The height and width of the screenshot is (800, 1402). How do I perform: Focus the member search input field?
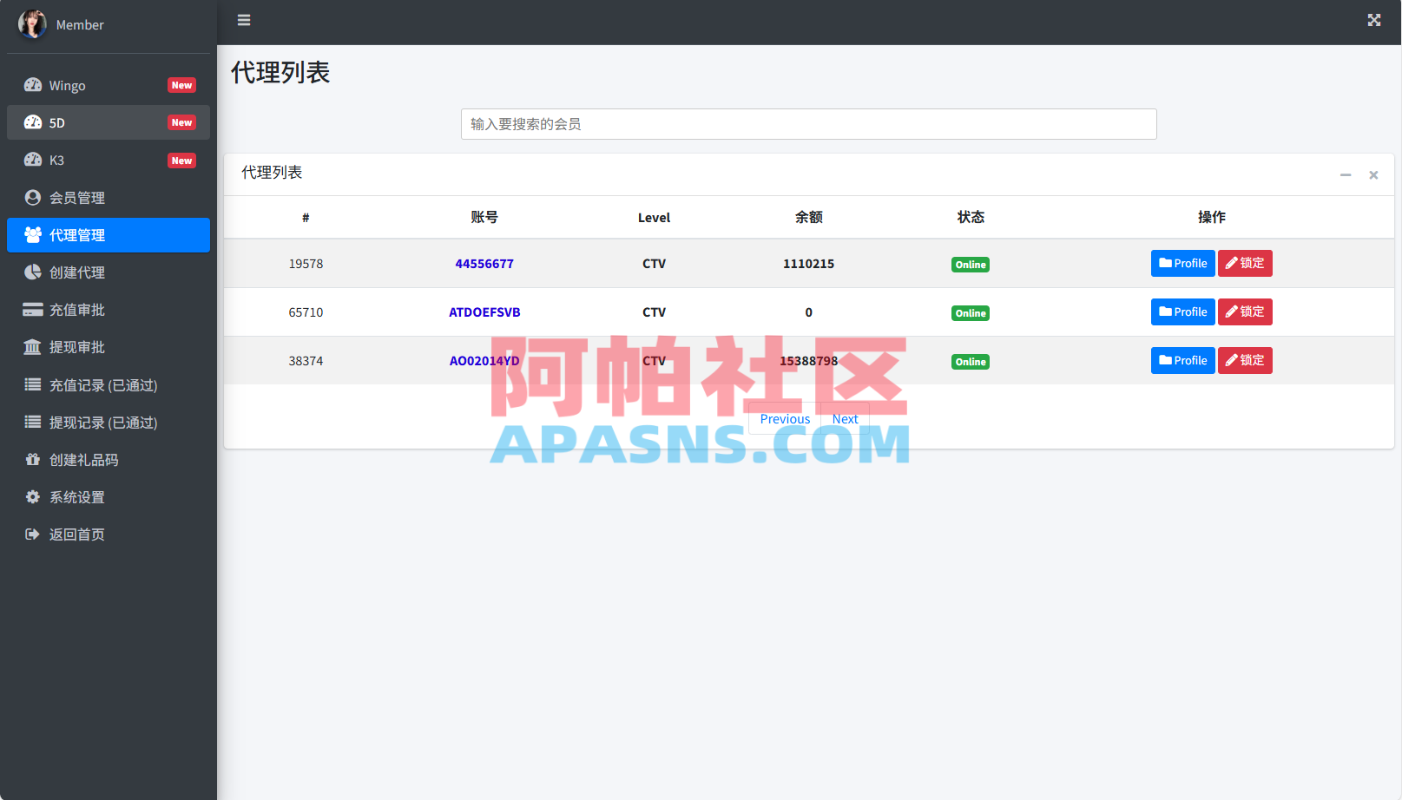[x=808, y=124]
